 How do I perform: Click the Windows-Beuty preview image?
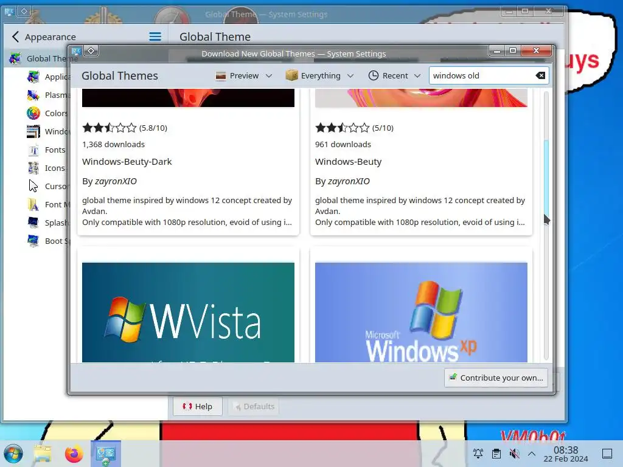(x=421, y=98)
